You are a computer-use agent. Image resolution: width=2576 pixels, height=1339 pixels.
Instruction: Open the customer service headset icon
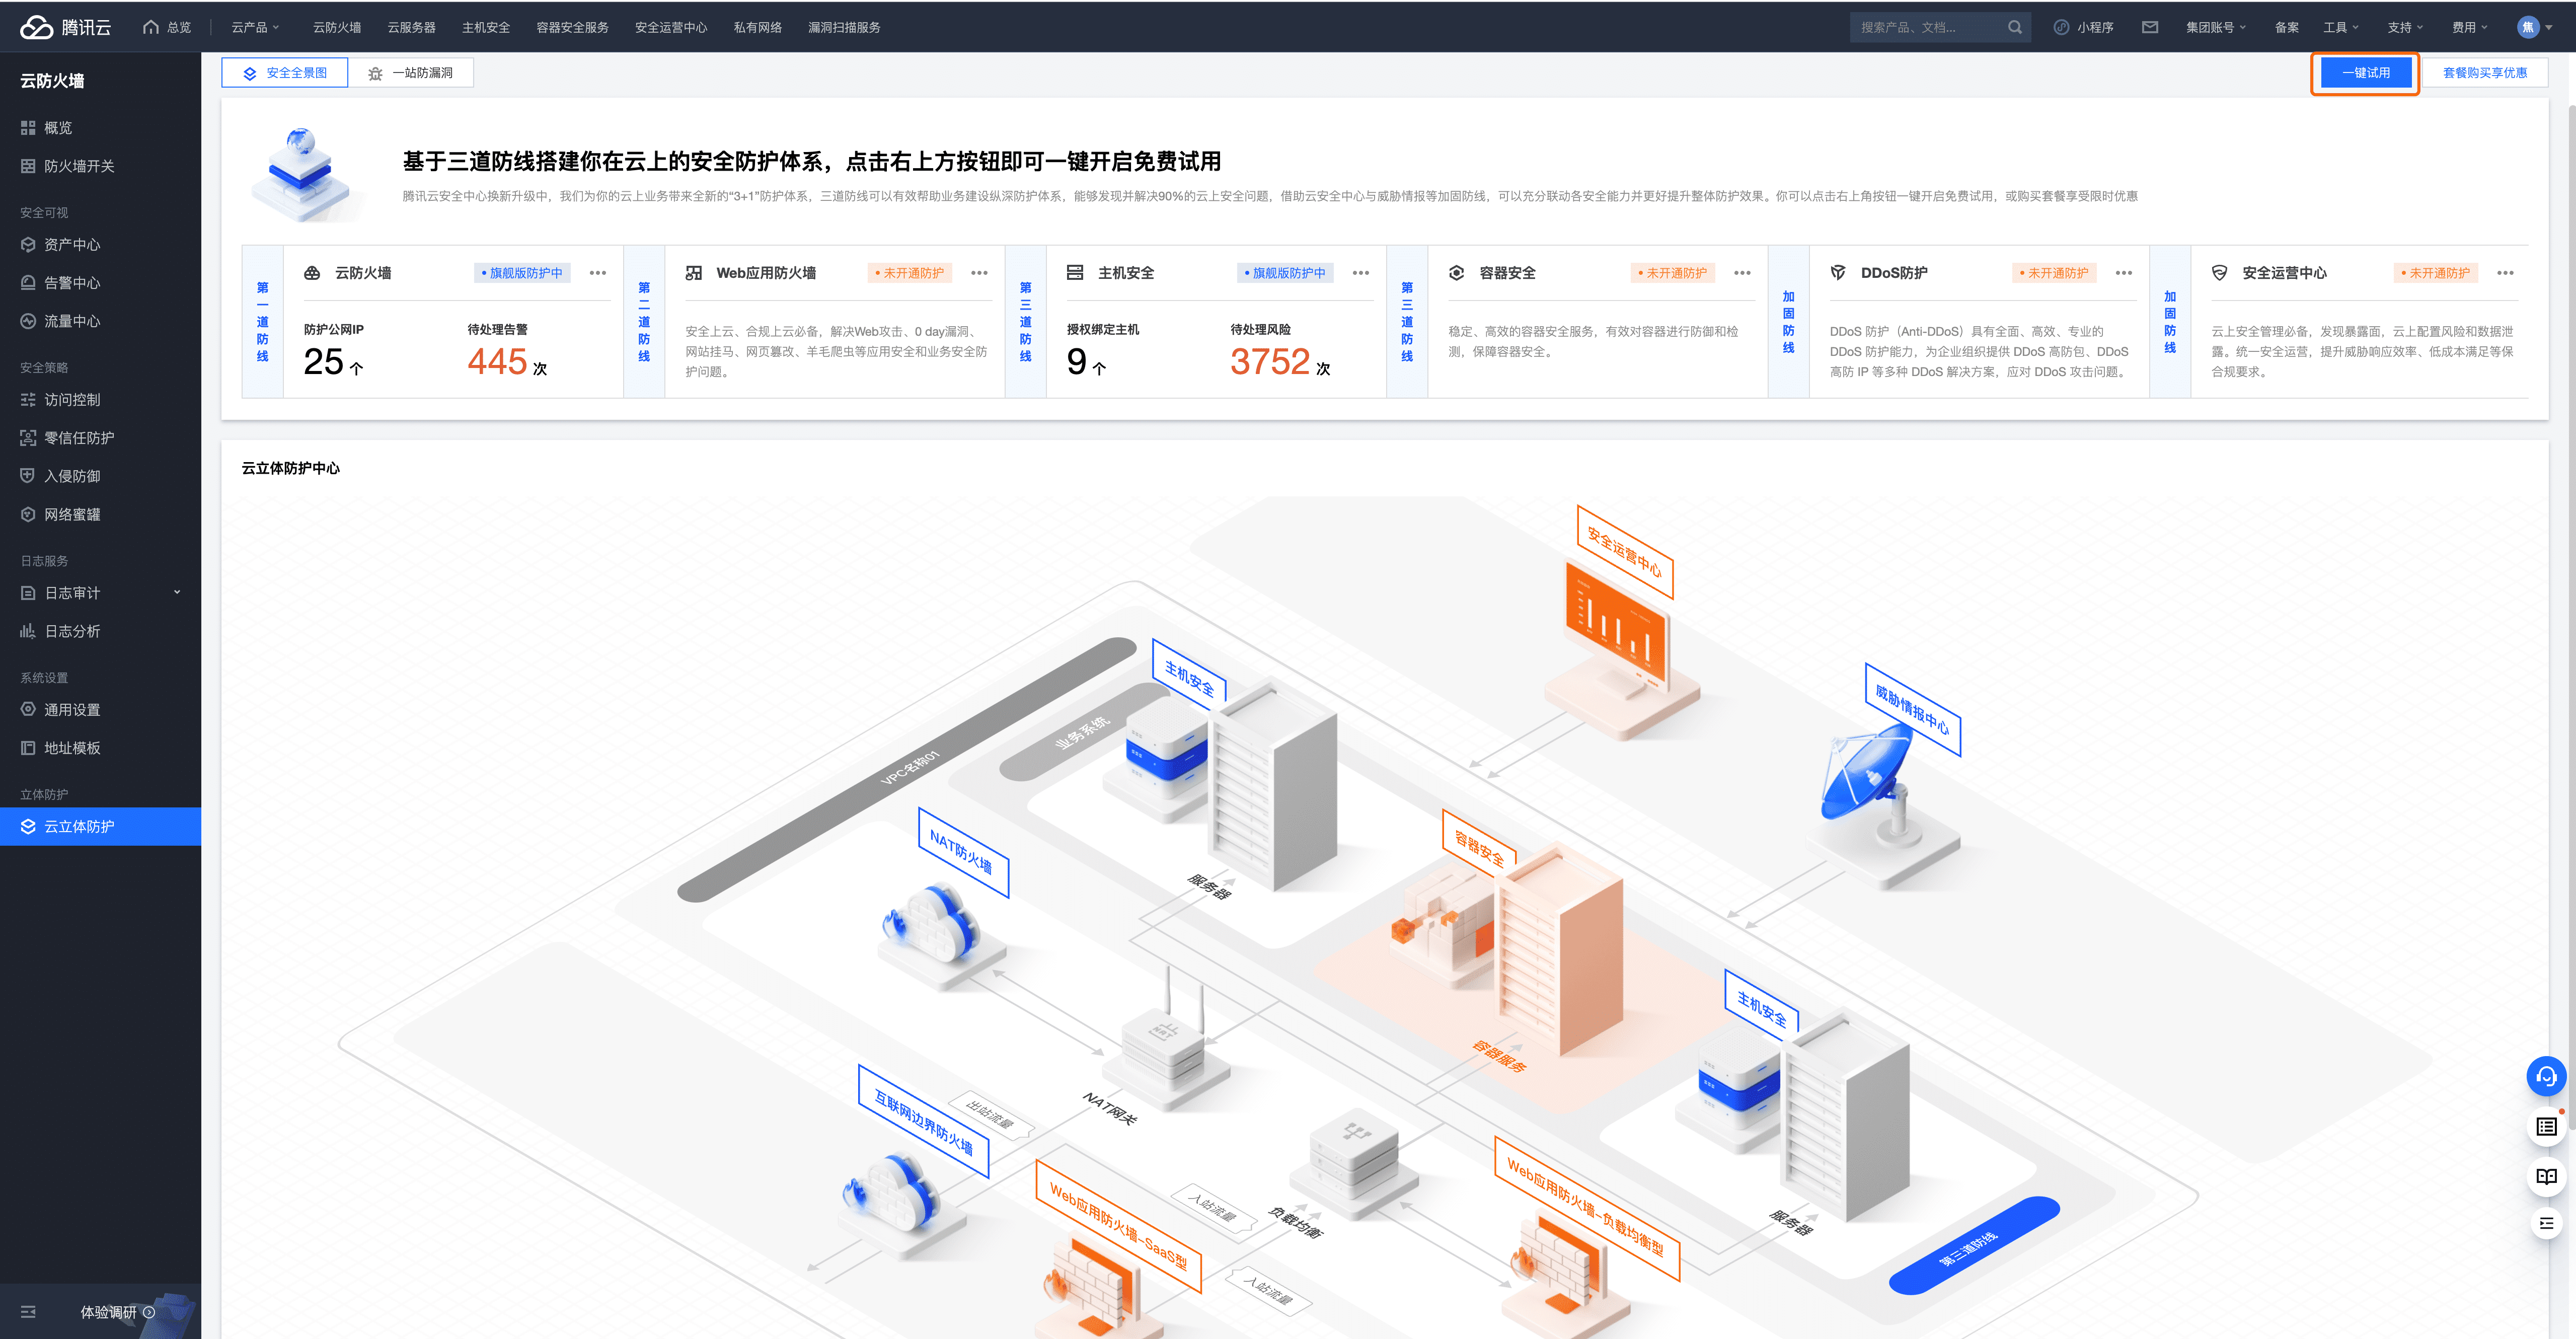point(2546,1077)
